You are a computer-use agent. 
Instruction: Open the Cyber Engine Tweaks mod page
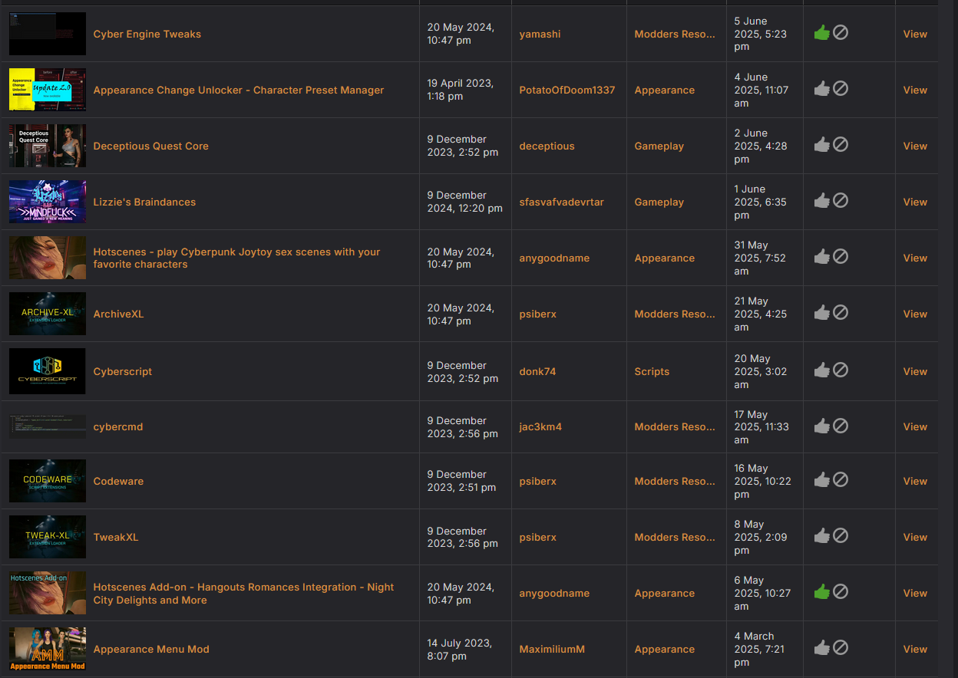tap(147, 34)
